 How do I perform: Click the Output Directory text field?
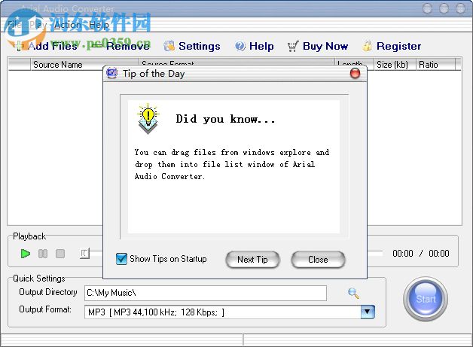(x=206, y=293)
